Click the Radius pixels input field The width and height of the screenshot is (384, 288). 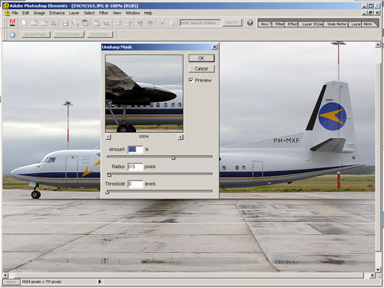tap(135, 167)
